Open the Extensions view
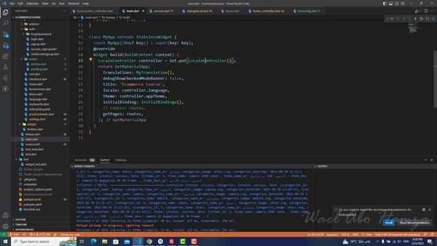 [x=5, y=56]
